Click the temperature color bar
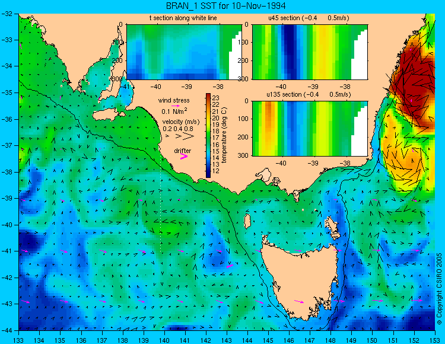 [208, 136]
